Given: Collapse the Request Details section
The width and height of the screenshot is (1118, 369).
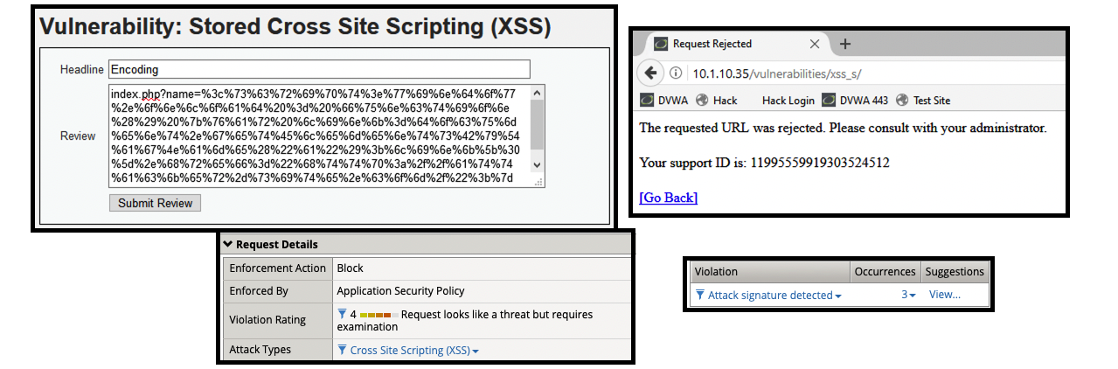Looking at the screenshot, I should (x=229, y=245).
